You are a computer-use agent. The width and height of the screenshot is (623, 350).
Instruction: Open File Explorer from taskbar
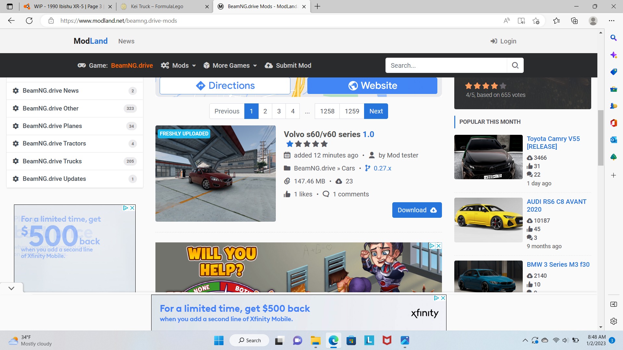click(315, 340)
